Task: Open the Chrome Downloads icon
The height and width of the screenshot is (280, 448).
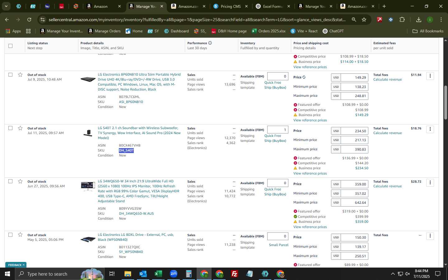Action: point(419,20)
